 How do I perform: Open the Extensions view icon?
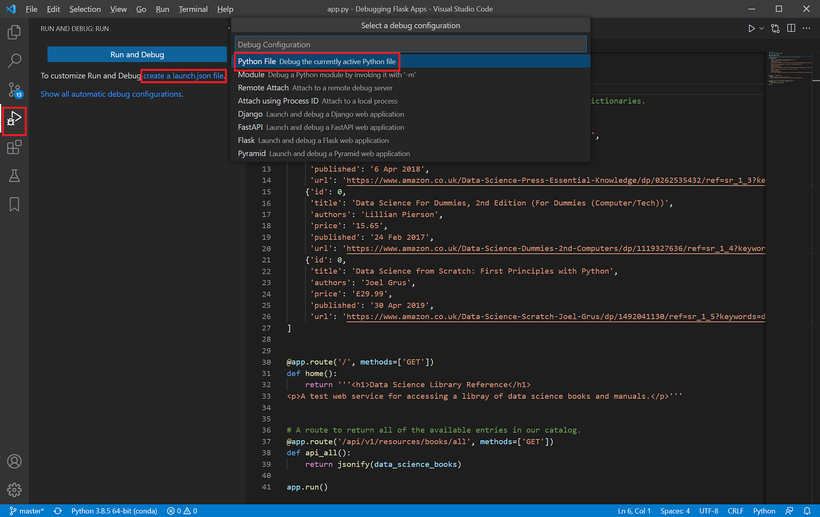tap(14, 147)
